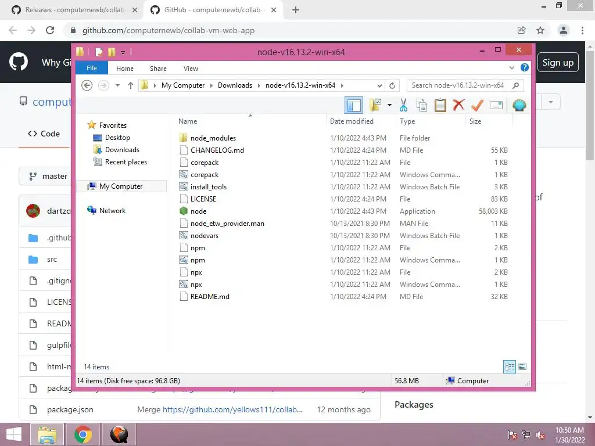This screenshot has height=446, width=595.
Task: Switch to large thumbnails view icon
Action: [522, 366]
